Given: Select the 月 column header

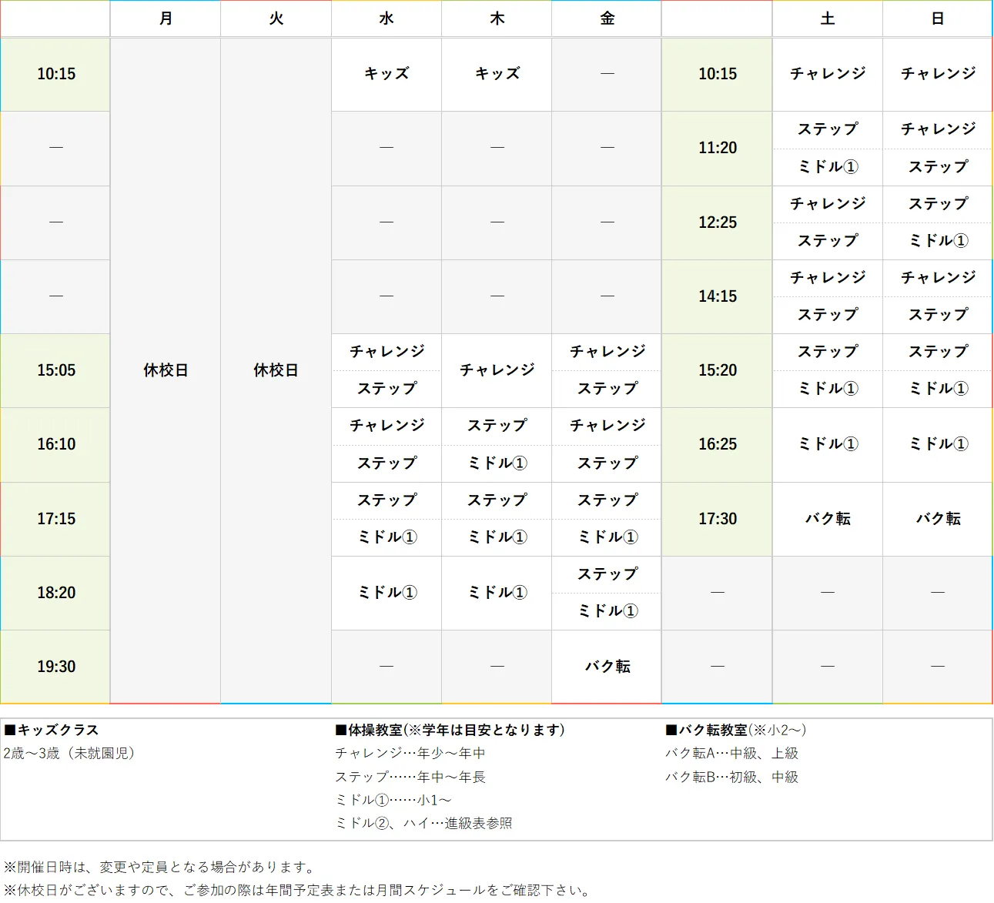Looking at the screenshot, I should [165, 18].
